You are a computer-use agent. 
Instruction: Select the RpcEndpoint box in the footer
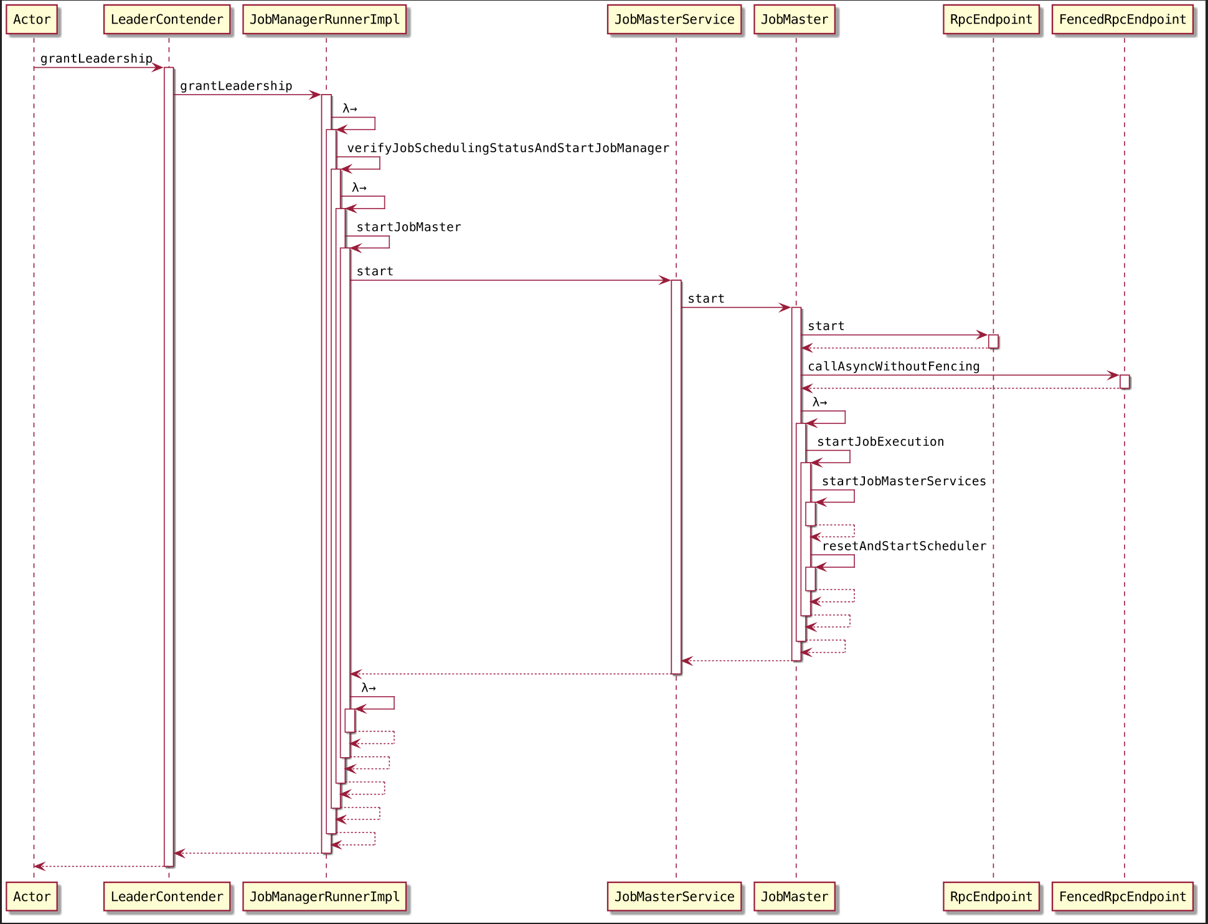(991, 897)
